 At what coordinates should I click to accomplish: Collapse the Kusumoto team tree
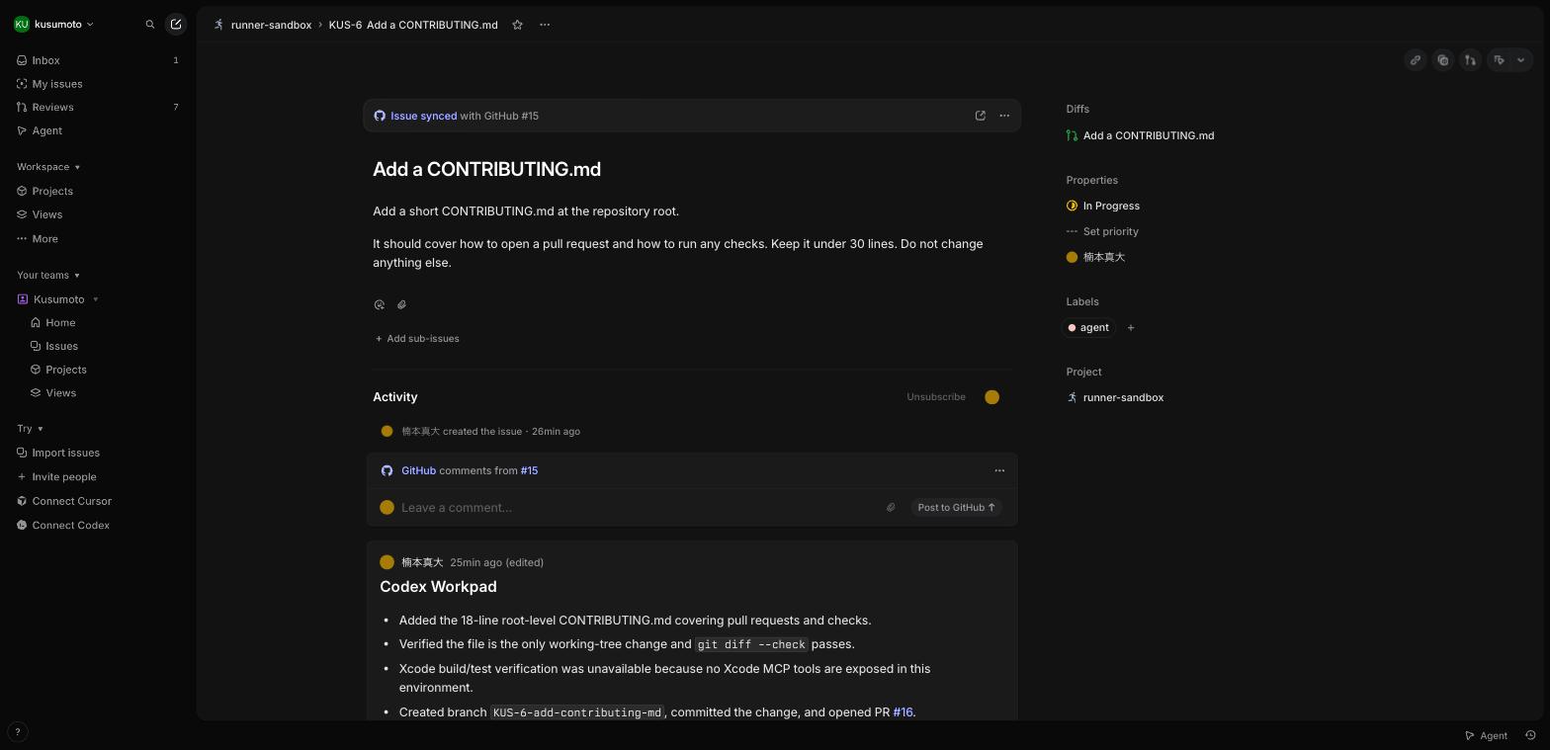pyautogui.click(x=96, y=299)
